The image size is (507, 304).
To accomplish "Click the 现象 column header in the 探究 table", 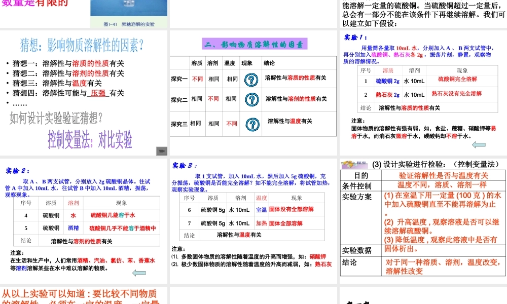I will (247, 63).
